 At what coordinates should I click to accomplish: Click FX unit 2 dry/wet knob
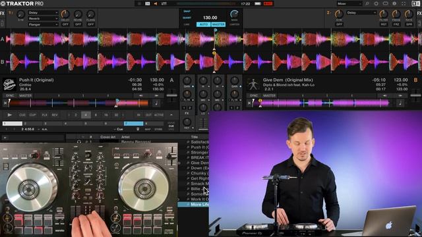[x=339, y=14]
